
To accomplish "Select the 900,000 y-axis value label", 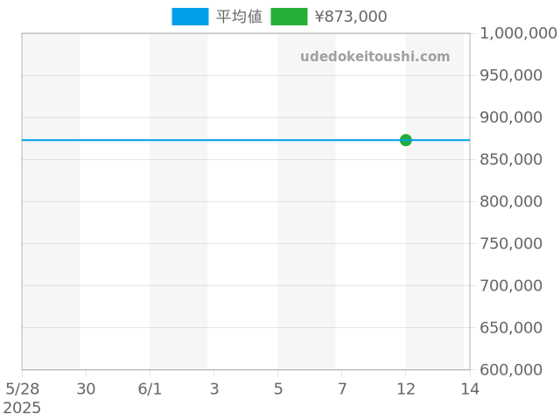I will [517, 117].
